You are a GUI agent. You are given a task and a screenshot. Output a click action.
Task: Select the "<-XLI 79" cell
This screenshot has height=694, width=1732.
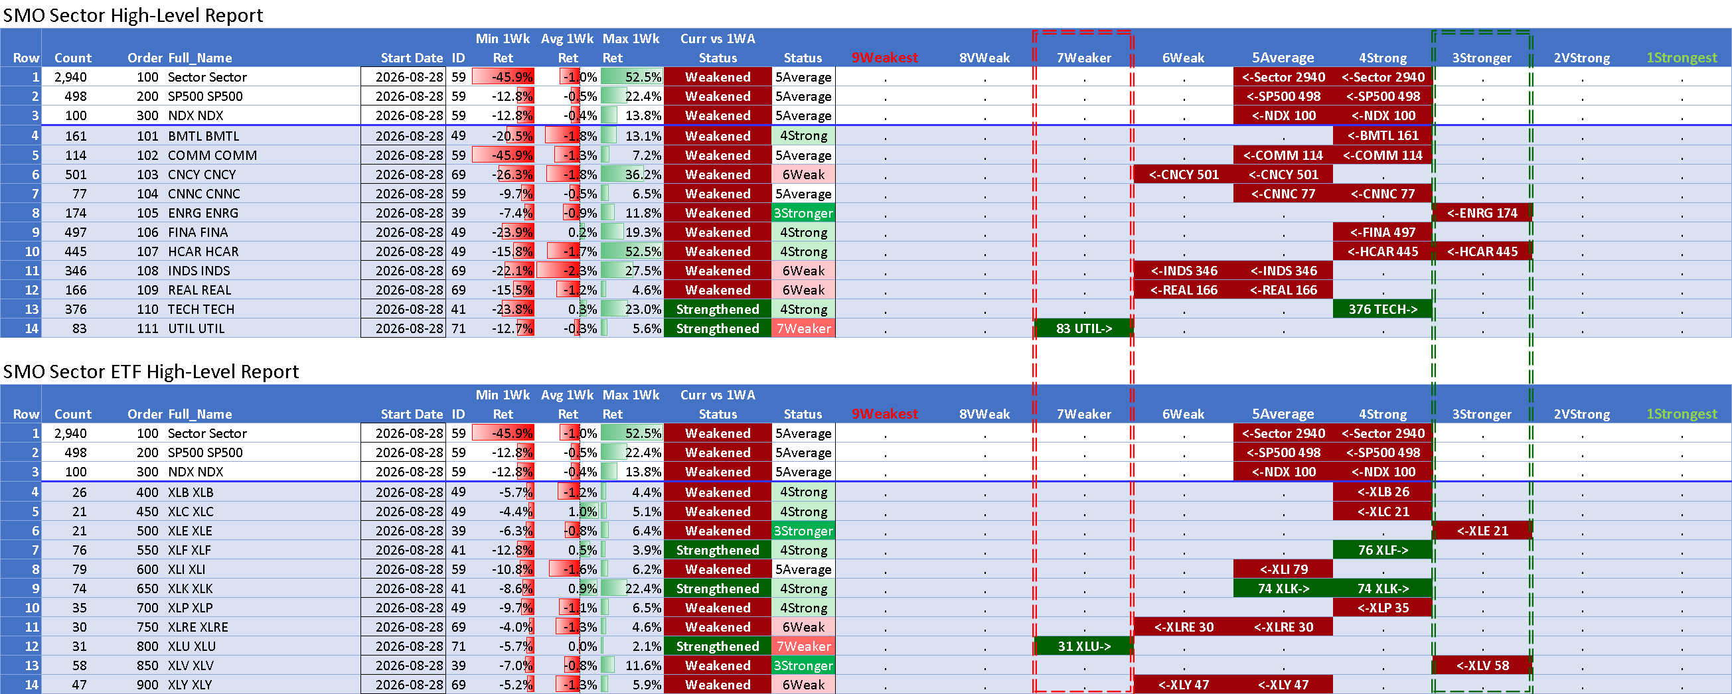(x=1283, y=569)
